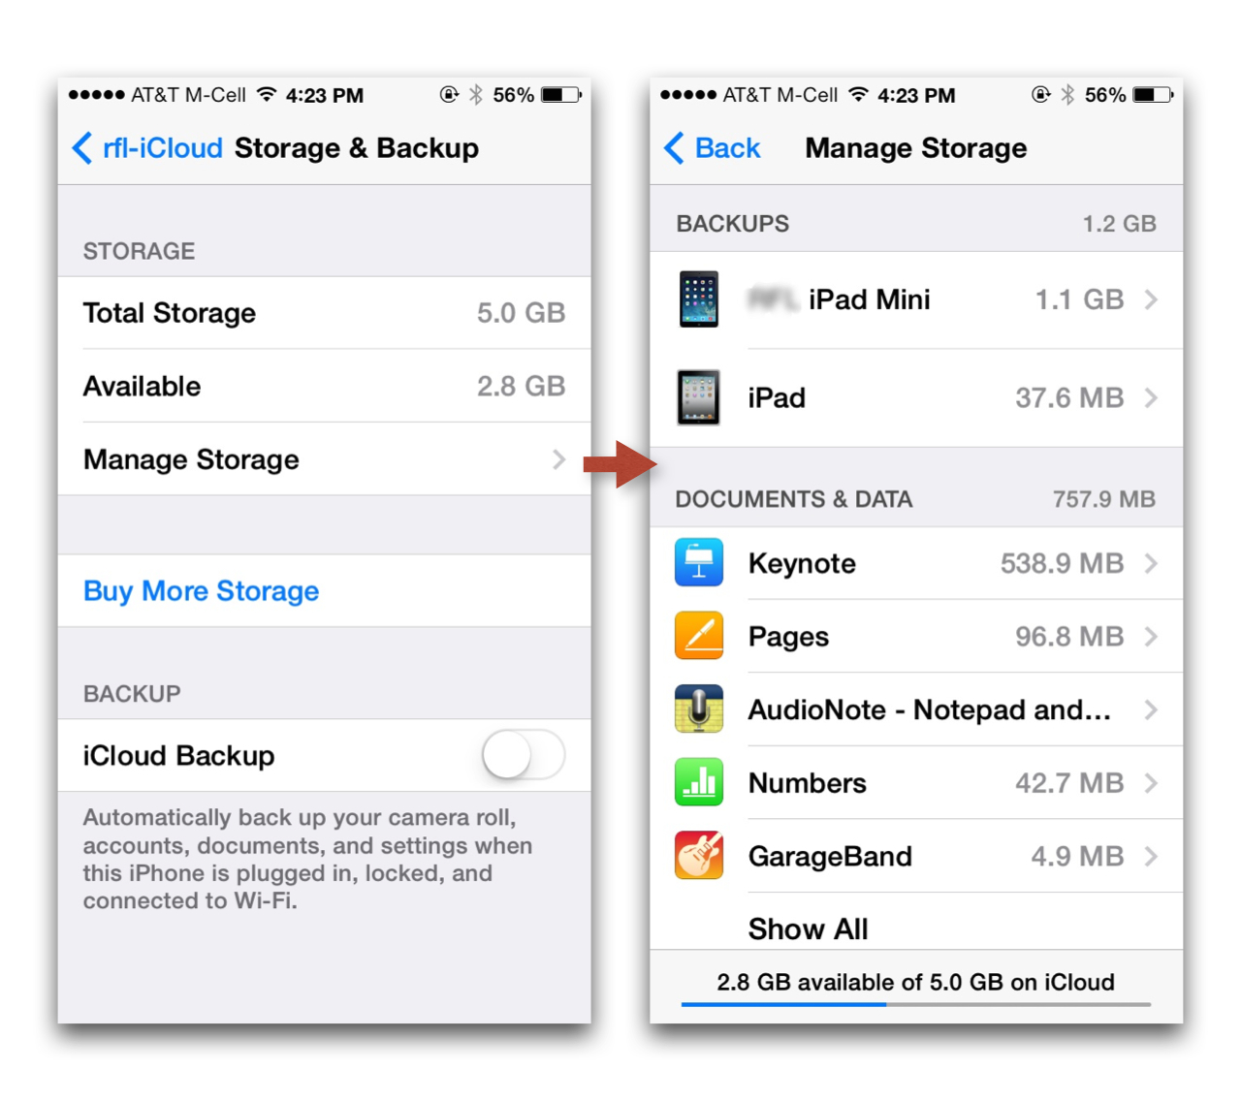Tap the iPad Mini device thumbnail
Screen dimensions: 1241x1101
click(698, 299)
